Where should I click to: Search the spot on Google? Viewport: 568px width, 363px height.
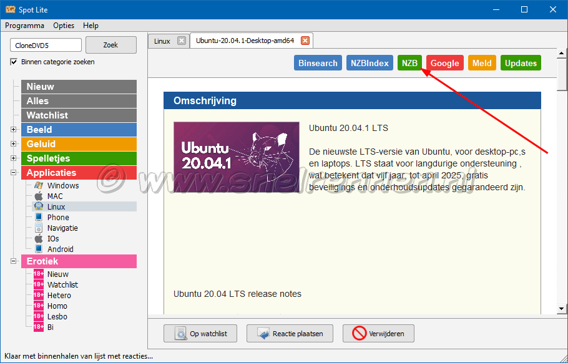click(445, 63)
